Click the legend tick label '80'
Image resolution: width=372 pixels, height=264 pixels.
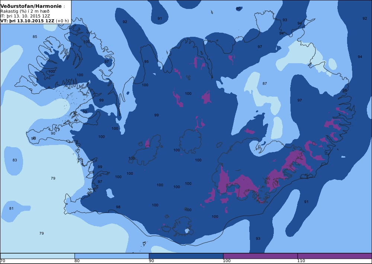(x=77, y=261)
